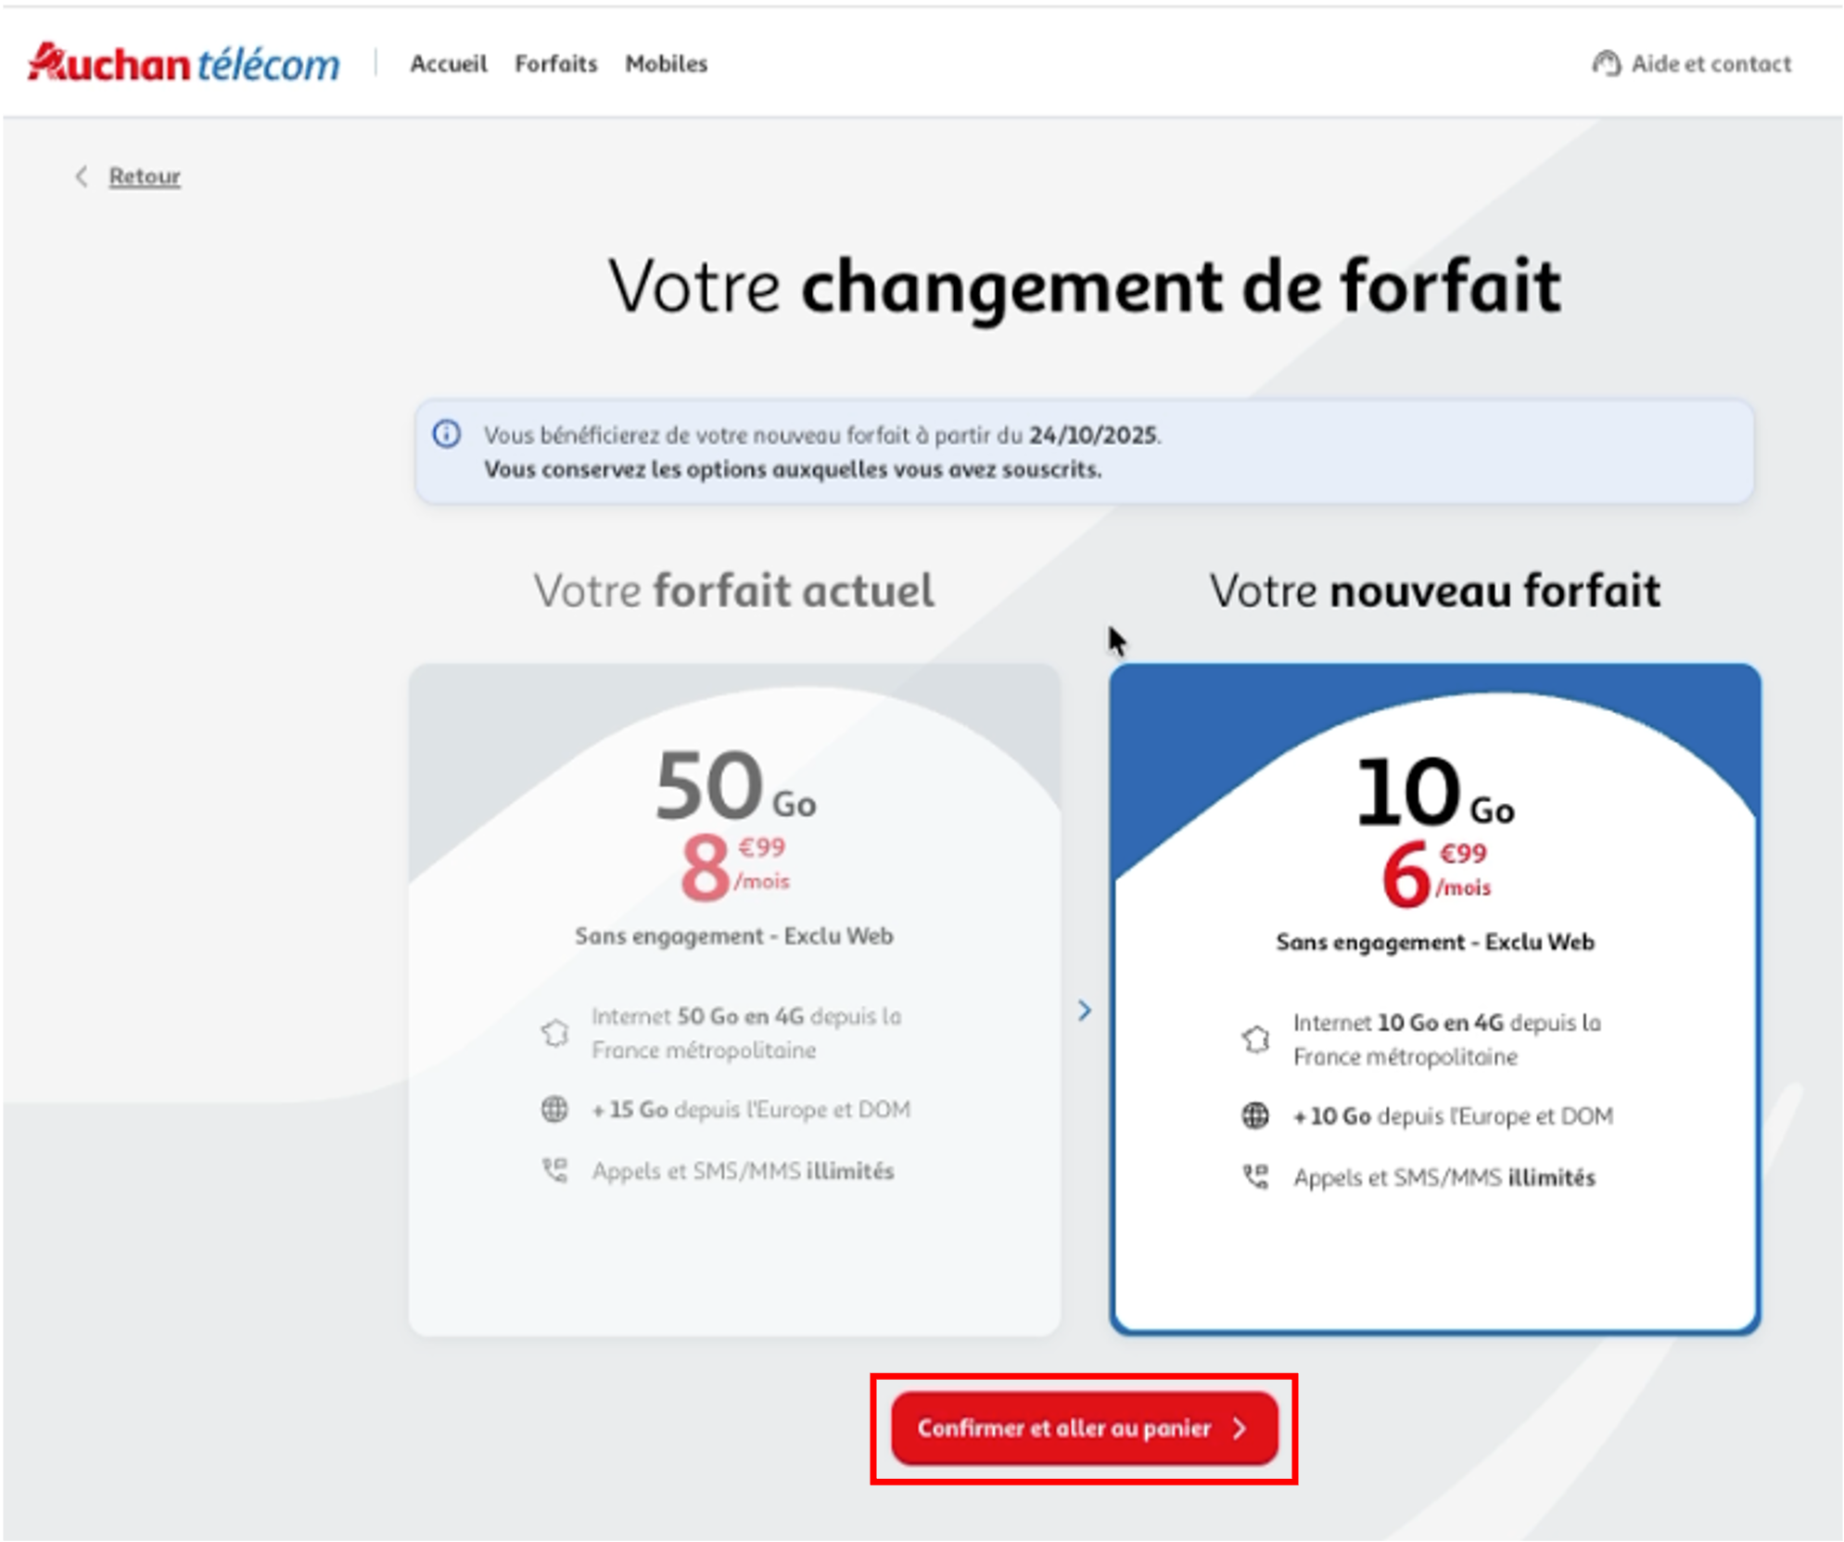
Task: Click the Retour link
Action: pyautogui.click(x=144, y=174)
